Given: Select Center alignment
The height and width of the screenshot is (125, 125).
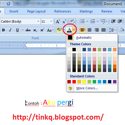Looking at the screenshot, I should click(x=89, y=30).
